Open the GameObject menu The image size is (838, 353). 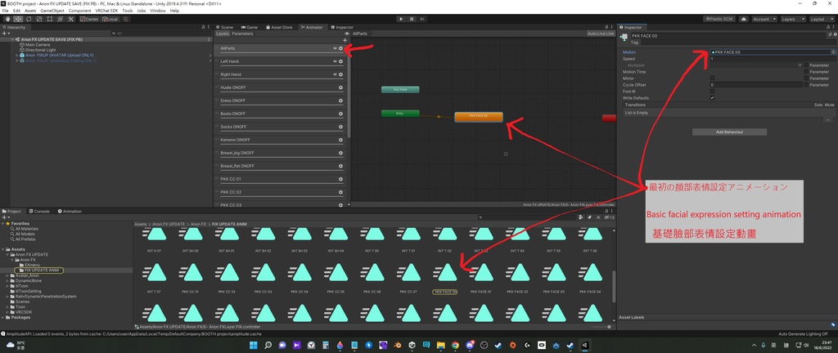pos(52,11)
